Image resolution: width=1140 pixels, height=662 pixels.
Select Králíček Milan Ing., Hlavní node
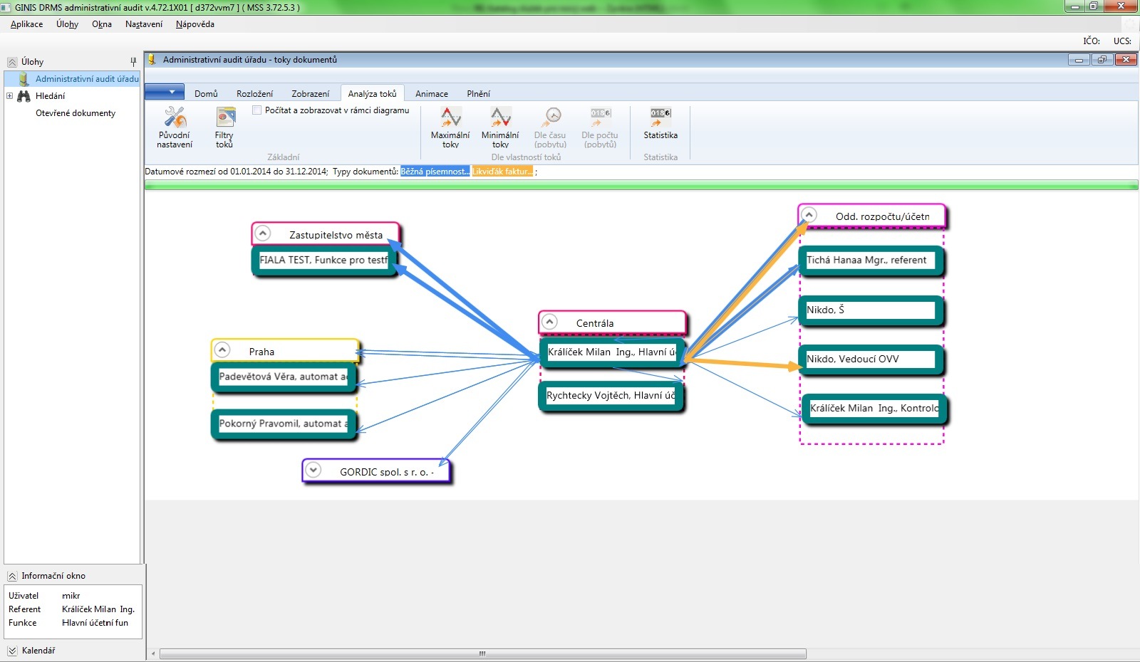click(x=612, y=352)
